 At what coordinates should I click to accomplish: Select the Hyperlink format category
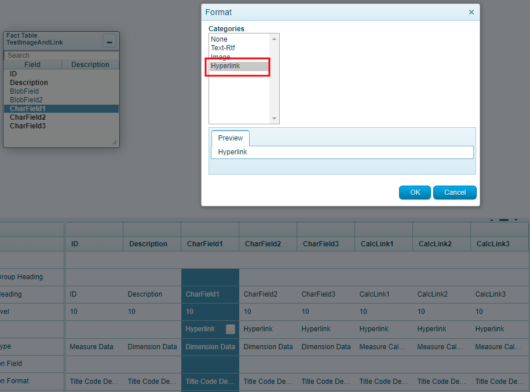(x=225, y=66)
